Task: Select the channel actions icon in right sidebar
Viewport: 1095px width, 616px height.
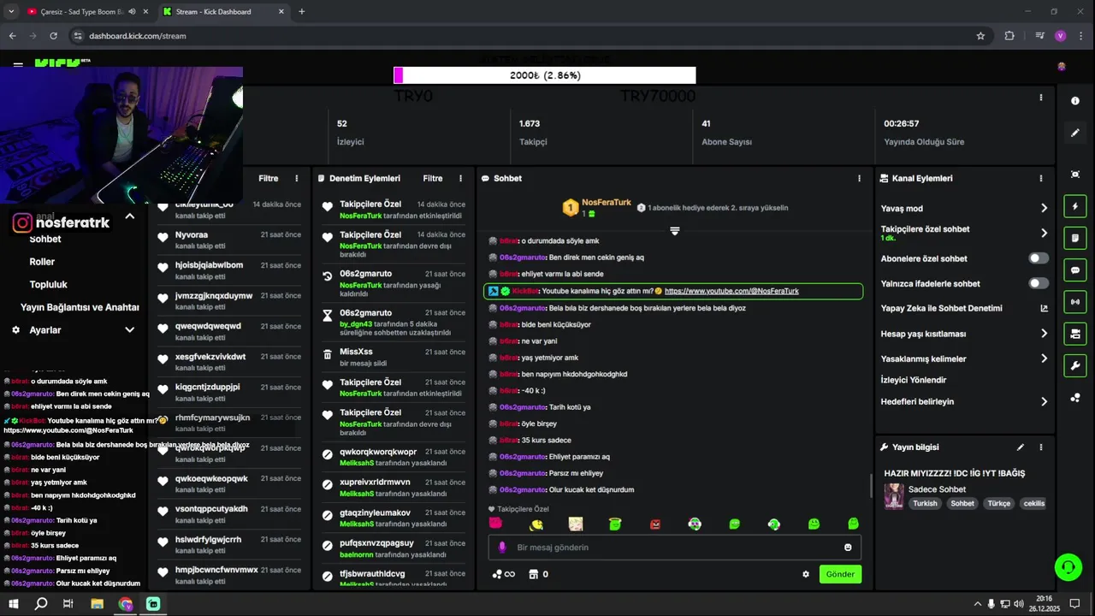Action: point(1075,334)
